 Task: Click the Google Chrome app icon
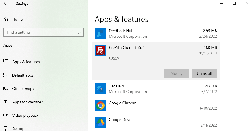[100, 106]
